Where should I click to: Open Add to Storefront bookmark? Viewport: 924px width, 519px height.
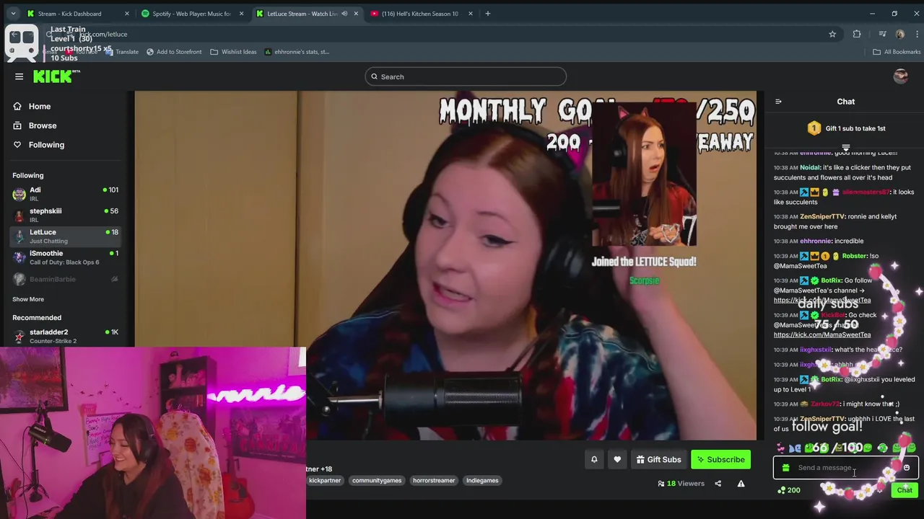(x=174, y=52)
